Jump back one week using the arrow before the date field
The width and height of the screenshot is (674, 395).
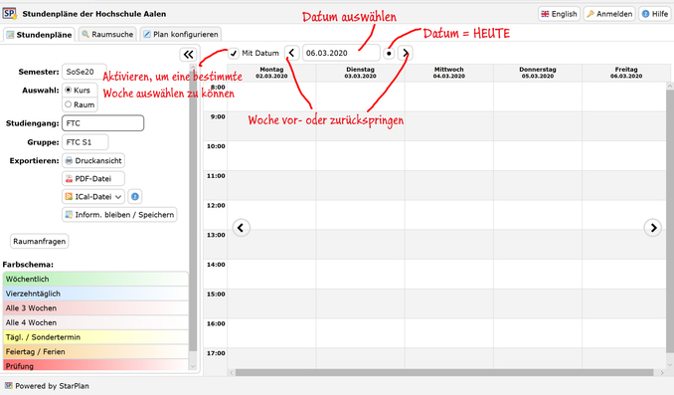coord(291,53)
